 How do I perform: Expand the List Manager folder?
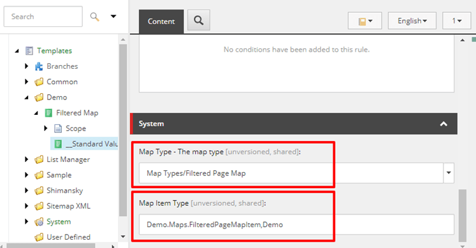[x=26, y=159]
